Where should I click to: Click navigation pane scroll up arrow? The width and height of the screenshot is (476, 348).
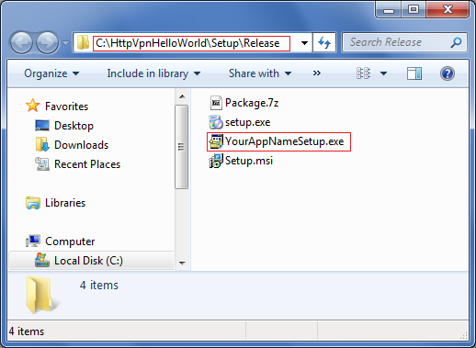tap(182, 96)
